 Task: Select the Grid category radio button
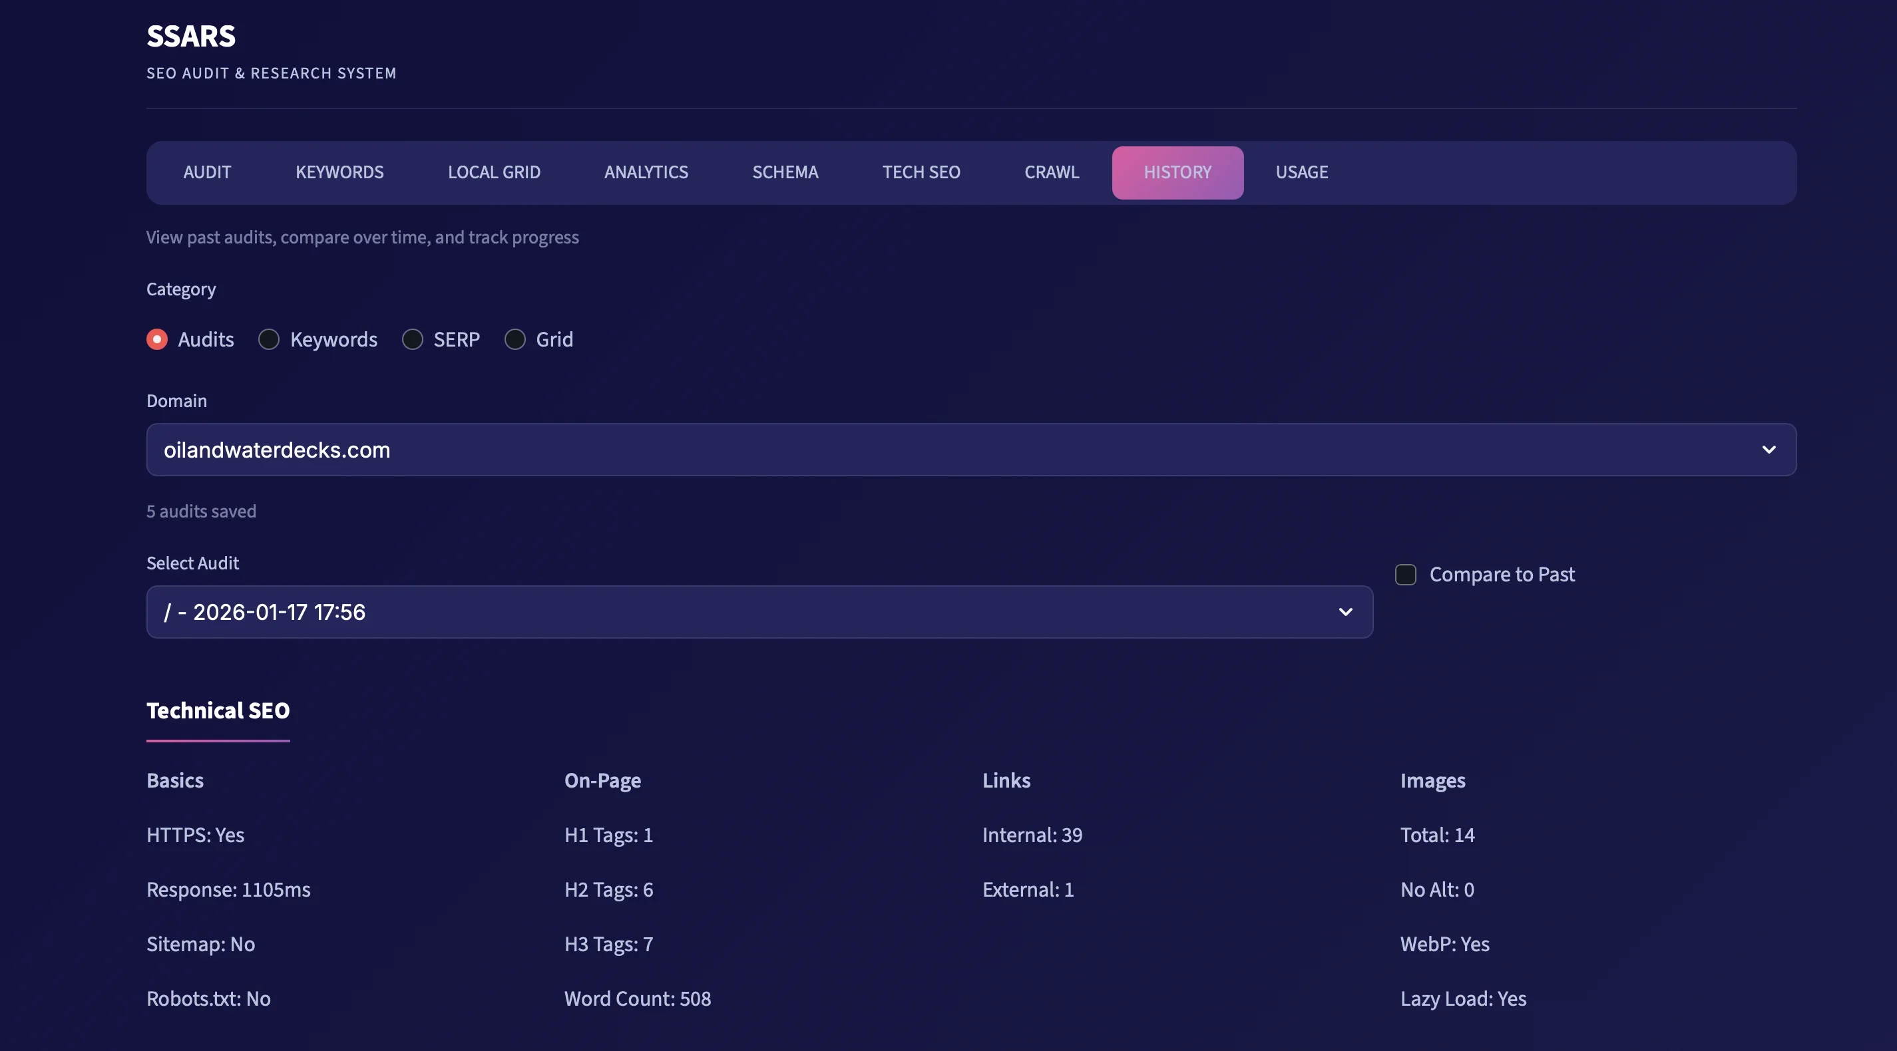point(515,339)
